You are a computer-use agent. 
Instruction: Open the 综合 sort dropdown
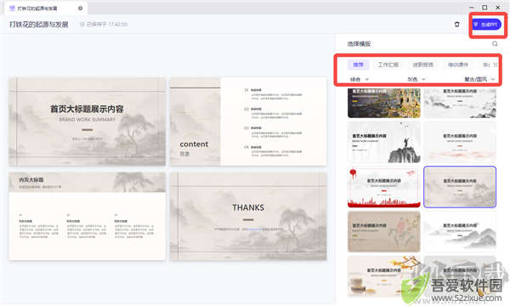click(360, 79)
